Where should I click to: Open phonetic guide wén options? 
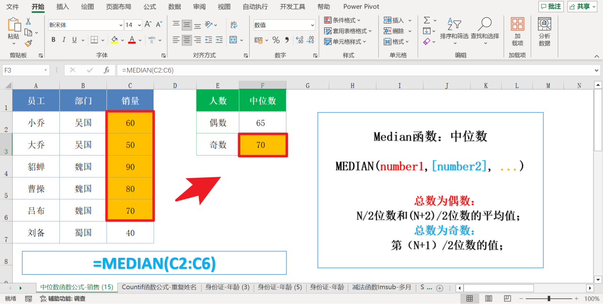tap(152, 40)
